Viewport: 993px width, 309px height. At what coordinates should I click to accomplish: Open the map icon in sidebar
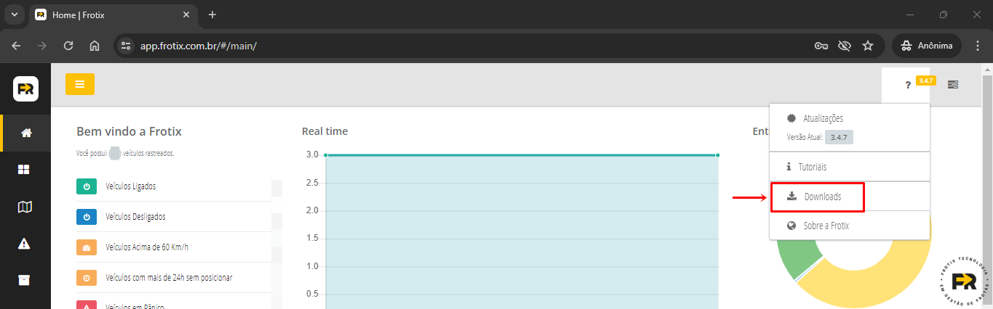click(25, 207)
